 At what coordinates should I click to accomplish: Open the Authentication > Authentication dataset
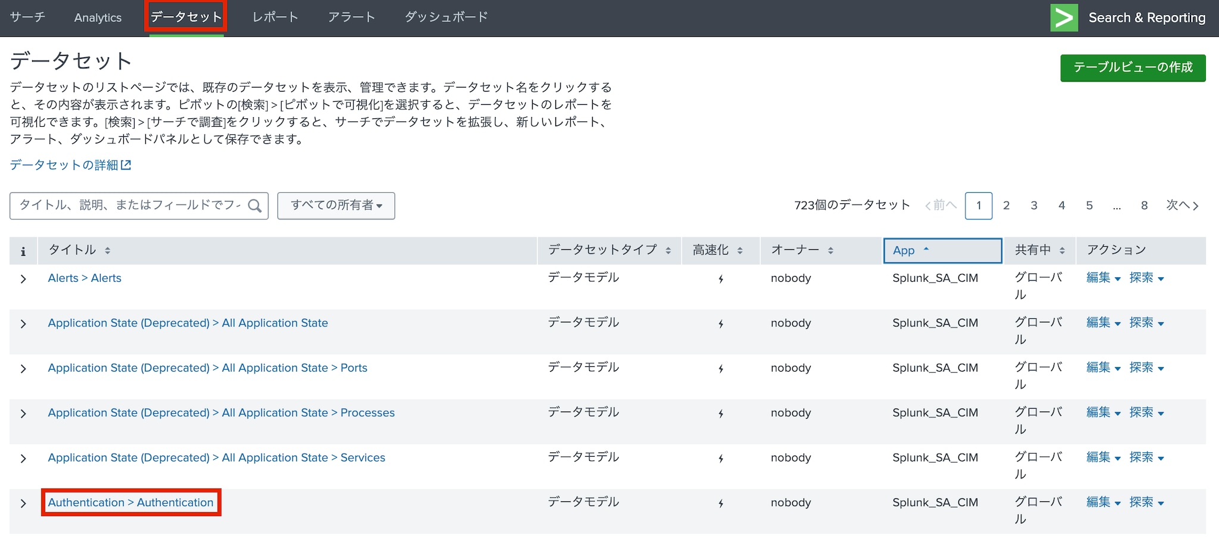pyautogui.click(x=130, y=503)
